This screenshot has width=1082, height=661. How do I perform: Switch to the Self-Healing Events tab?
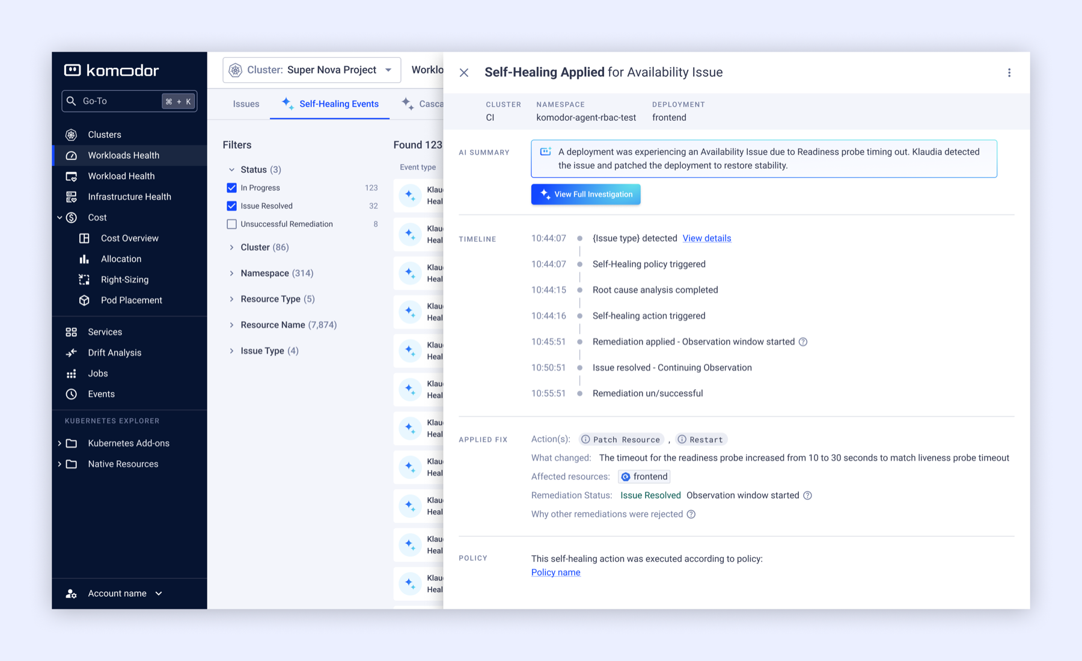point(329,104)
